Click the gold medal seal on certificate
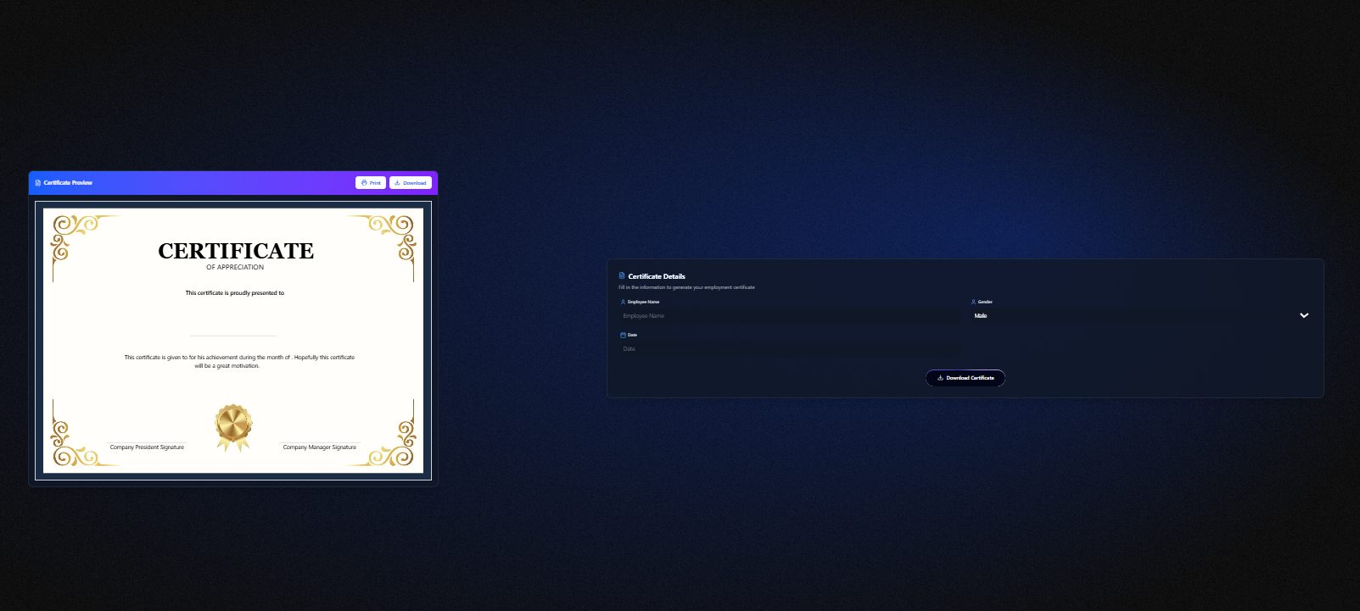Screen dimensions: 1360x611 (x=233, y=425)
